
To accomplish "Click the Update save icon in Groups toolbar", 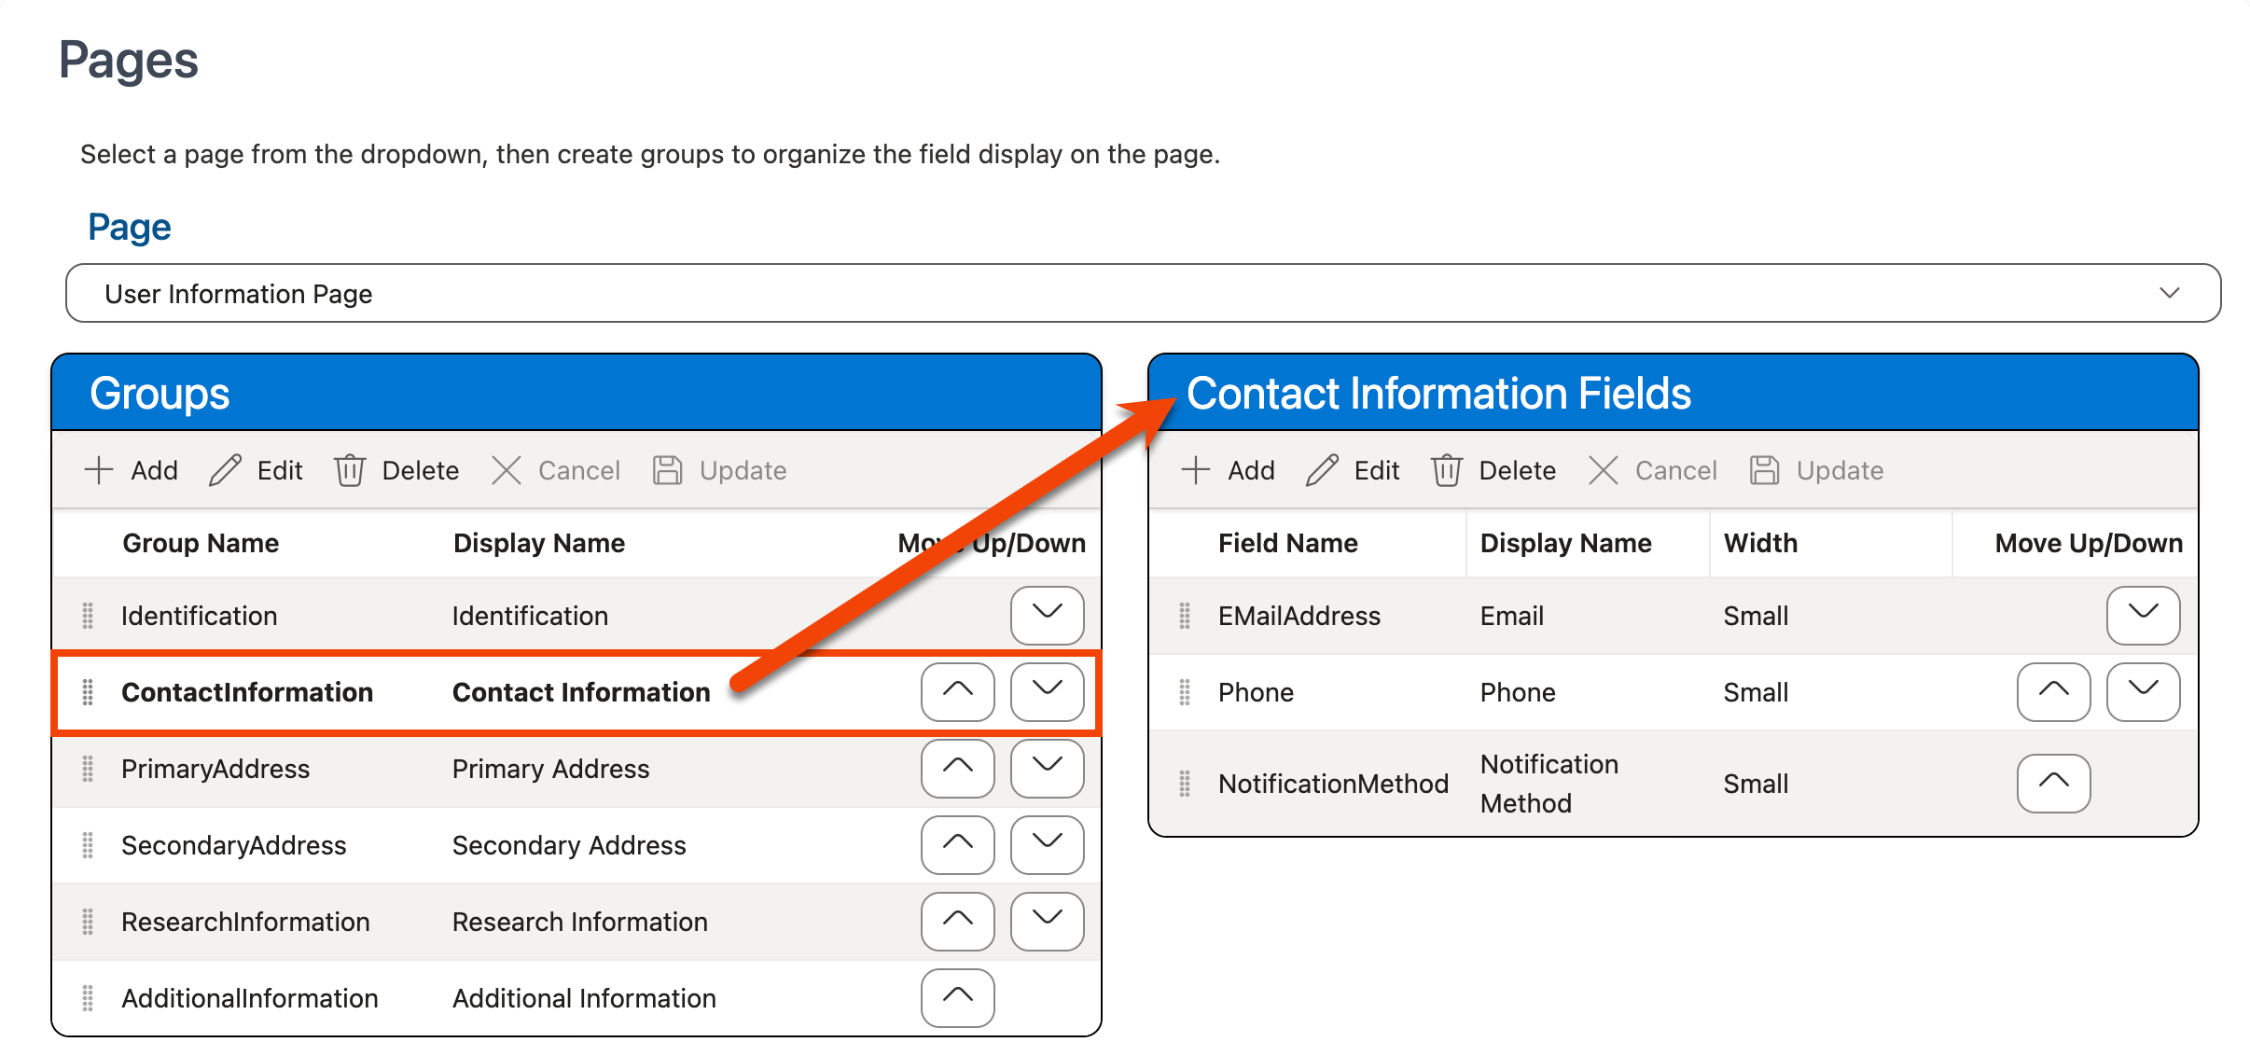I will 668,470.
